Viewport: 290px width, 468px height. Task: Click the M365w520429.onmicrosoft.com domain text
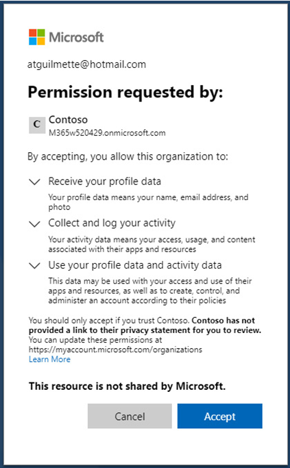click(x=107, y=133)
